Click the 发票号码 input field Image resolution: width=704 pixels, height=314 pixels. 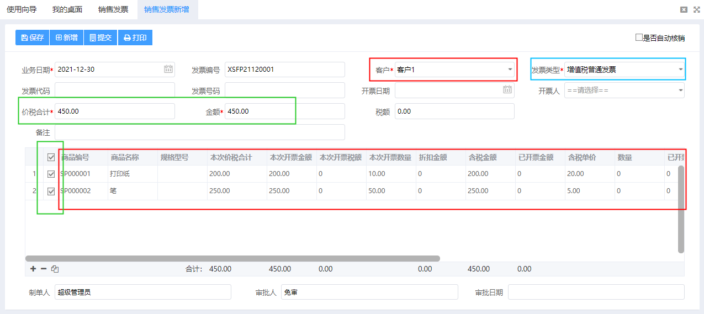coord(285,91)
